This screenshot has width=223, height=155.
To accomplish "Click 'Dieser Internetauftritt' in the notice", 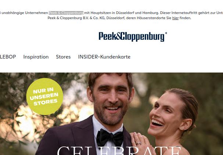I will point(179,13).
